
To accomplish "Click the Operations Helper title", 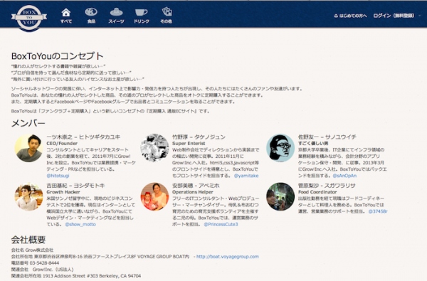I will point(193,192).
